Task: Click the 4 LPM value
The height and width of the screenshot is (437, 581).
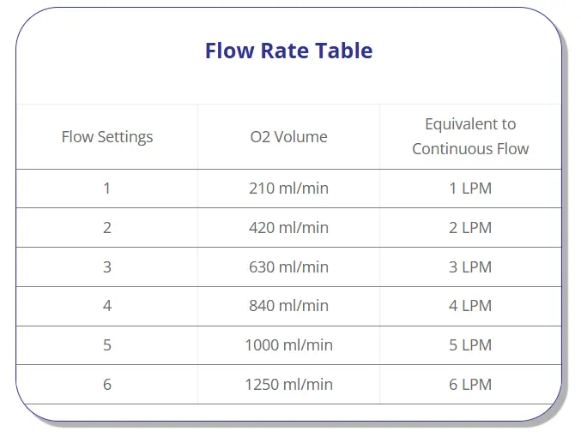Action: pyautogui.click(x=470, y=306)
